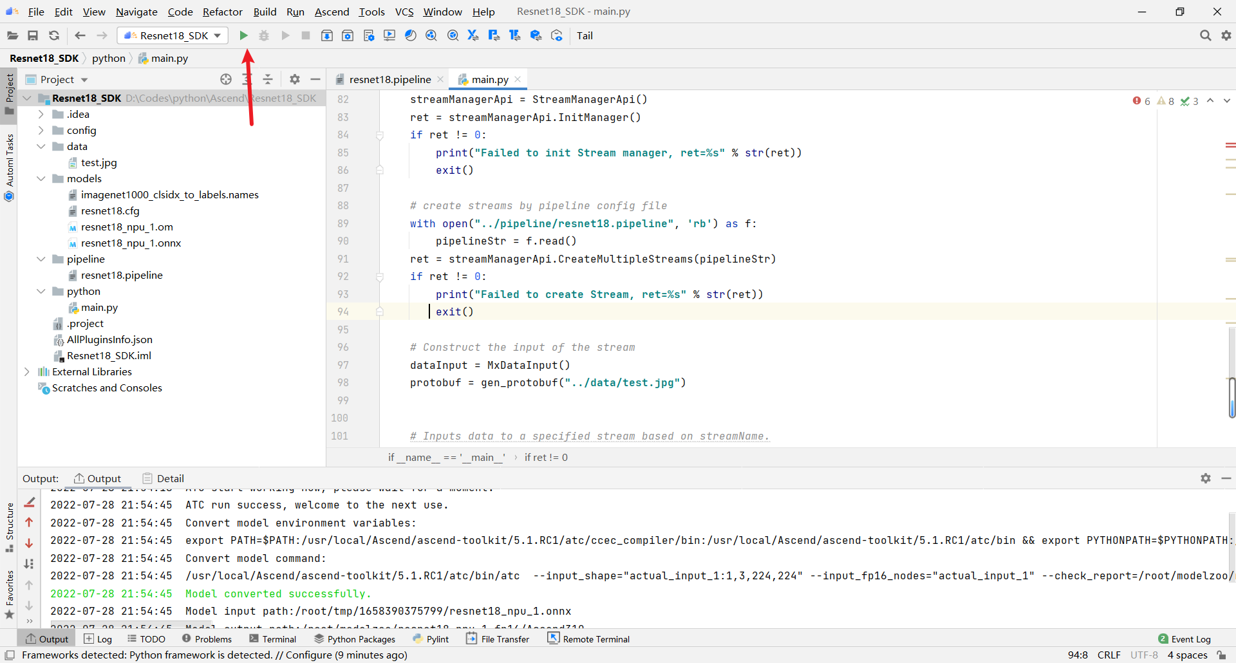This screenshot has width=1236, height=663.
Task: Collapse all in Project panel
Action: tap(268, 79)
